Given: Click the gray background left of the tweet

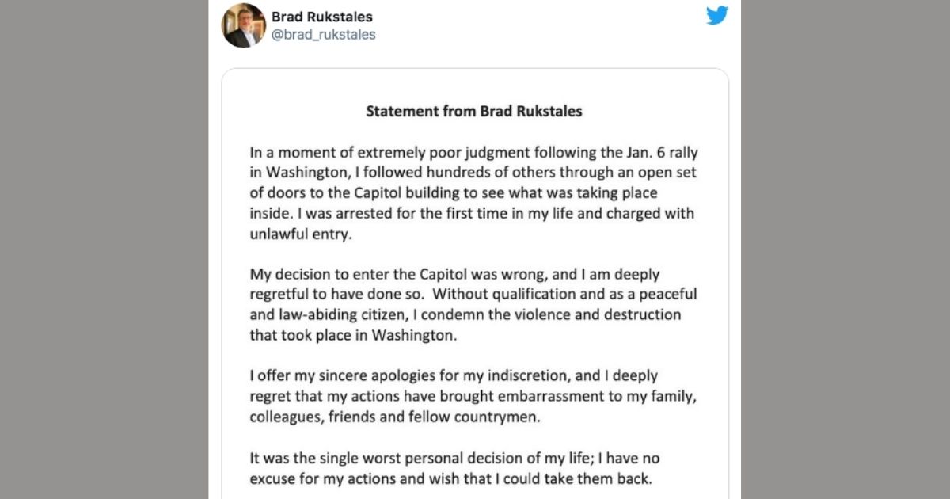Looking at the screenshot, I should (x=103, y=249).
